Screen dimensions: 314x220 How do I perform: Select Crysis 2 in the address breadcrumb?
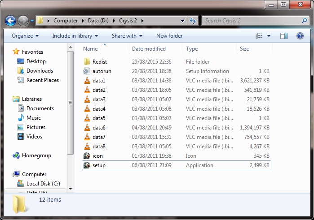[128, 21]
